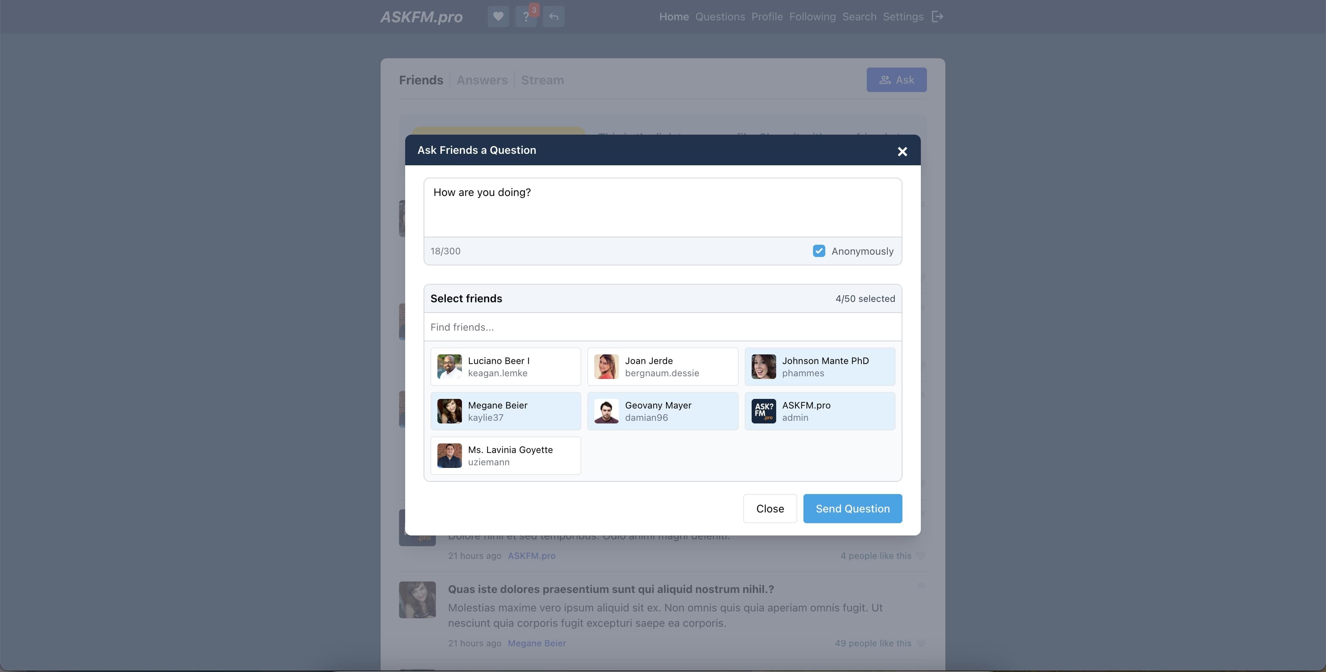Click Johnson Mante PhD avatar photo

764,367
